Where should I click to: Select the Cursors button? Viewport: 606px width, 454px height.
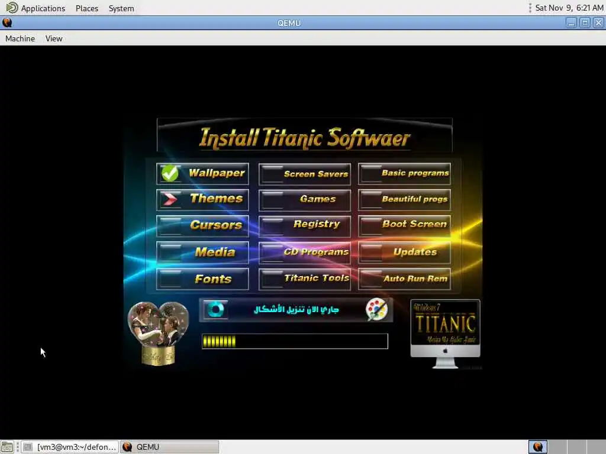click(202, 225)
